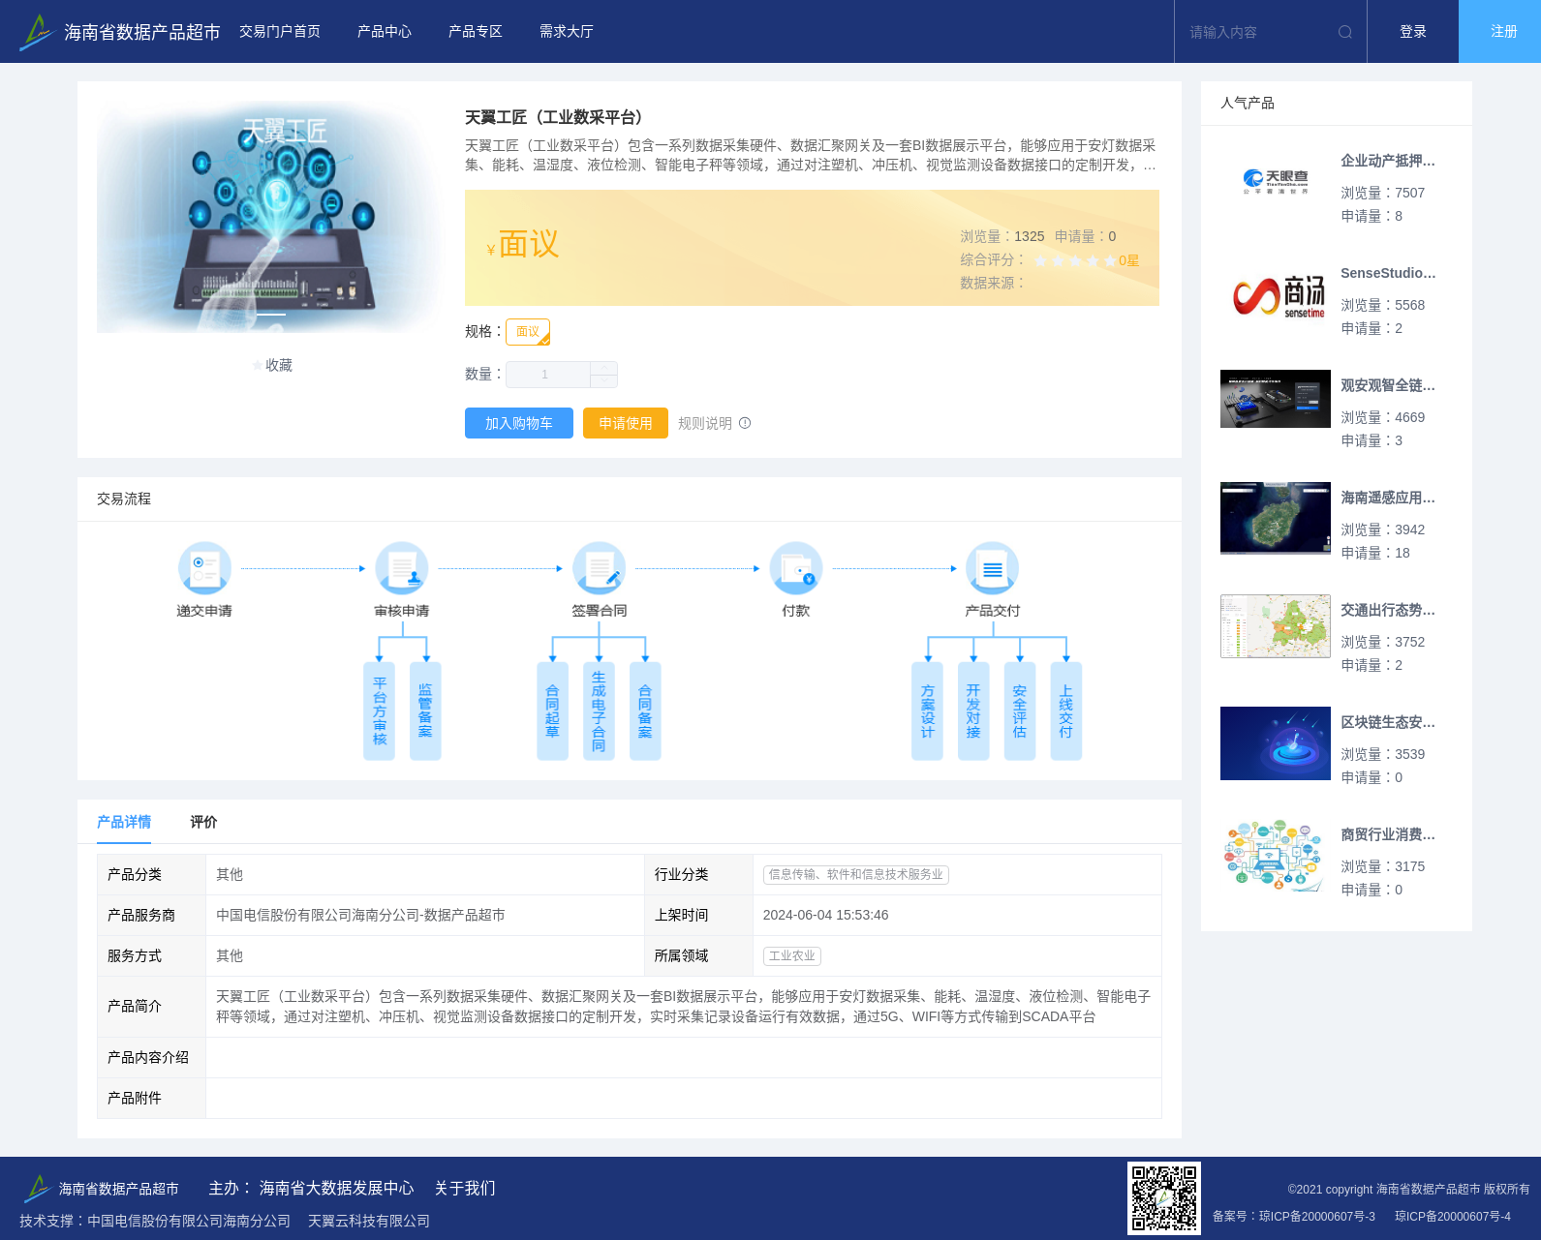The height and width of the screenshot is (1240, 1541).
Task: Click the 递交申请 step icon
Action: (x=204, y=568)
